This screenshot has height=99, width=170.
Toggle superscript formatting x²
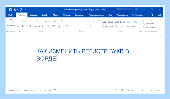[x=43, y=26]
